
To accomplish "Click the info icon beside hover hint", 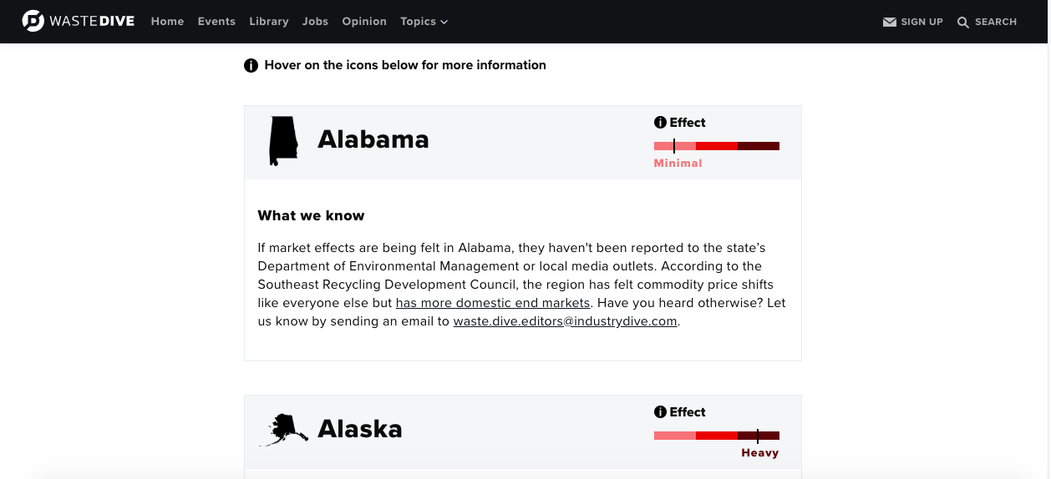I will click(x=251, y=65).
